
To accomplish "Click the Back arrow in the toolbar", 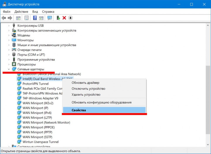I will [x=4, y=18].
